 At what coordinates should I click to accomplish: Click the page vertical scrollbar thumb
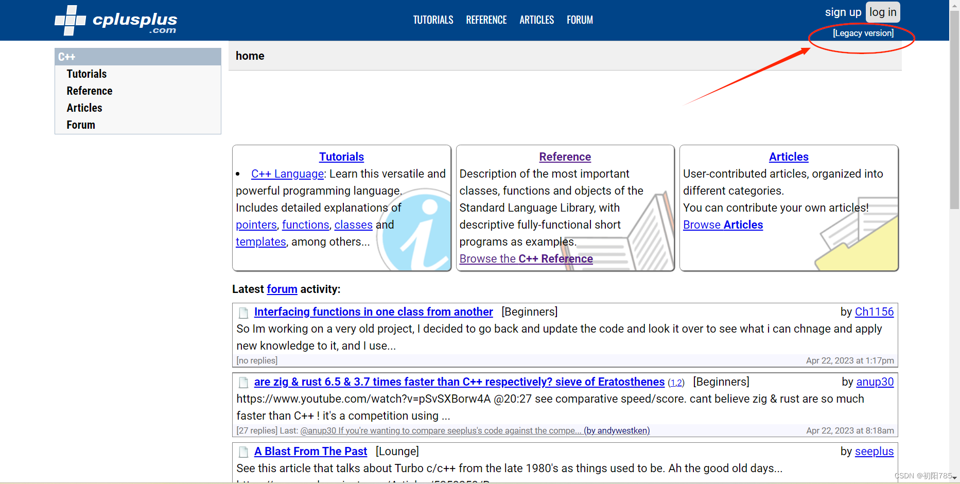coord(955,110)
